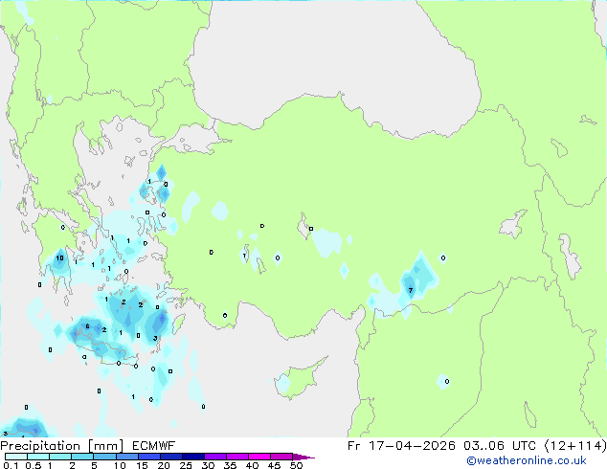Viewport: 607px width, 469px height.
Task: Click the 5–10 mm legend color swatch
Action: pos(104,457)
